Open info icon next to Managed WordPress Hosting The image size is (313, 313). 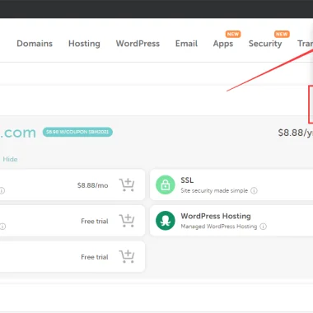click(263, 227)
